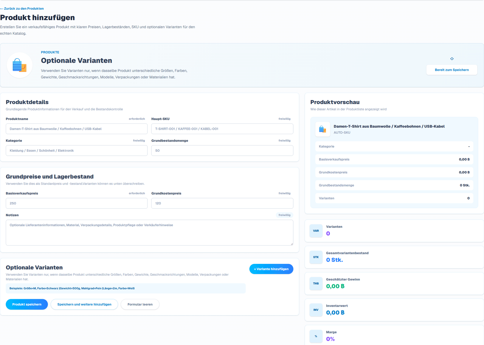Click the percent Marge icon
The height and width of the screenshot is (345, 484).
[316, 336]
